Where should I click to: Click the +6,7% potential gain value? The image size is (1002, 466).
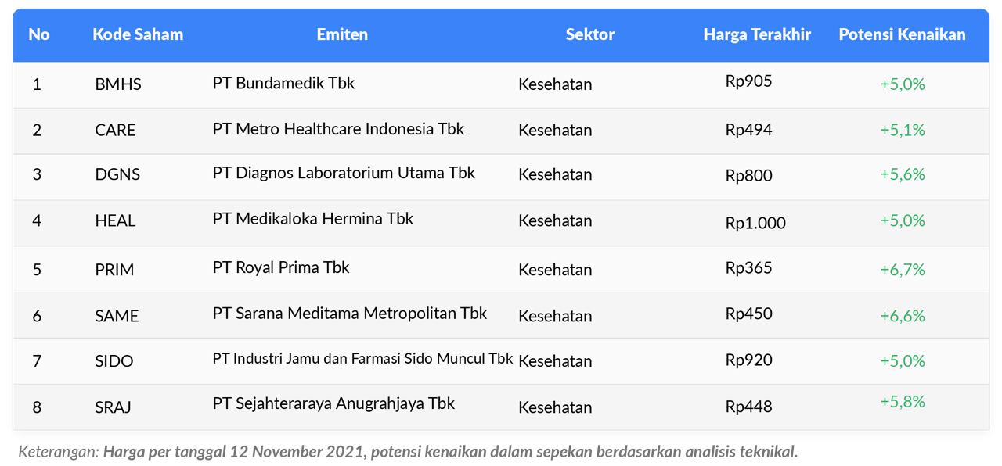(x=903, y=270)
